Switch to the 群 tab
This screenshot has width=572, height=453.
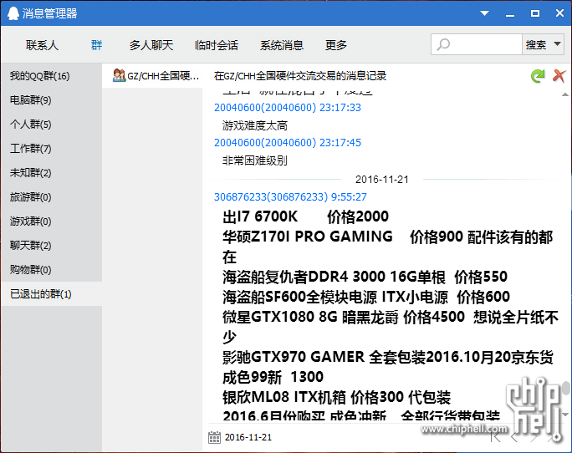click(96, 45)
